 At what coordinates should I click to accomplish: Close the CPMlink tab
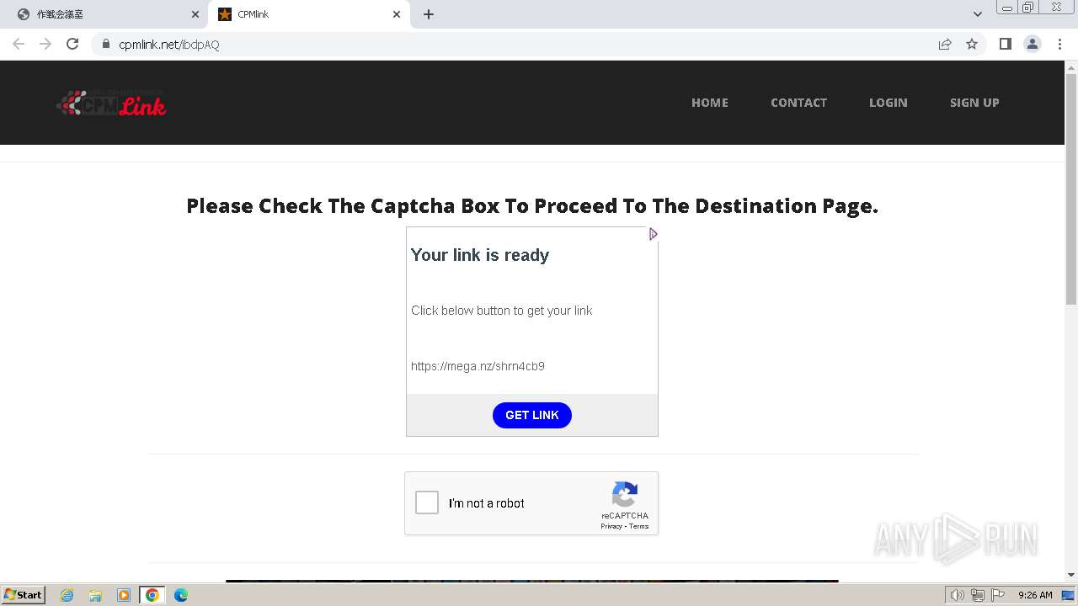(397, 14)
